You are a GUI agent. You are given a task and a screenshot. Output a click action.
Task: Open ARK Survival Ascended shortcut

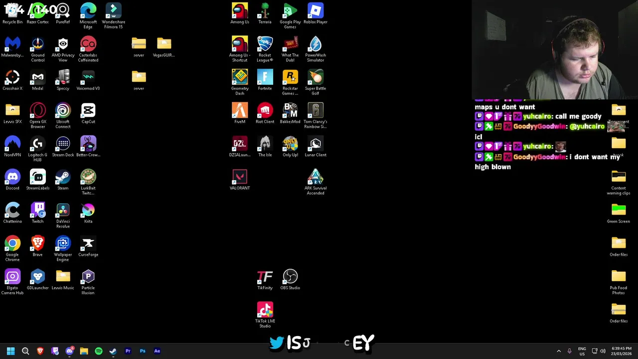[316, 182]
